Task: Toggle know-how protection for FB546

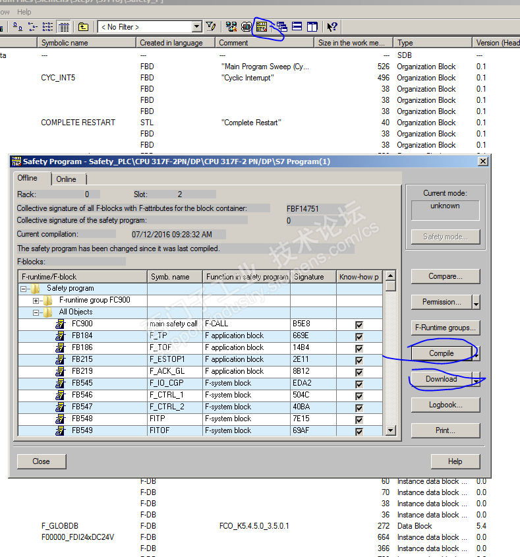Action: (x=359, y=396)
